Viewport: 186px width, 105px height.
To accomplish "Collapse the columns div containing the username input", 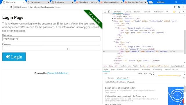I will click(x=116, y=28).
